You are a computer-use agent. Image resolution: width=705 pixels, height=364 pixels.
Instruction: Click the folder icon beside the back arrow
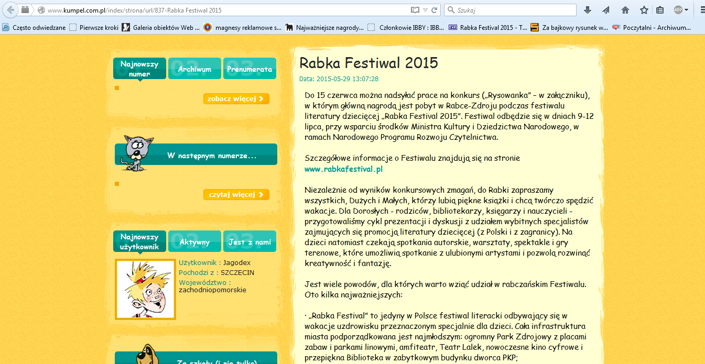(x=25, y=9)
